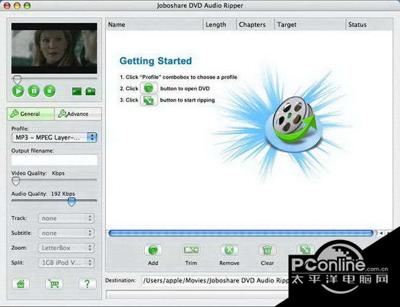Close the window with red button
This screenshot has height=307, width=400.
tap(7, 6)
